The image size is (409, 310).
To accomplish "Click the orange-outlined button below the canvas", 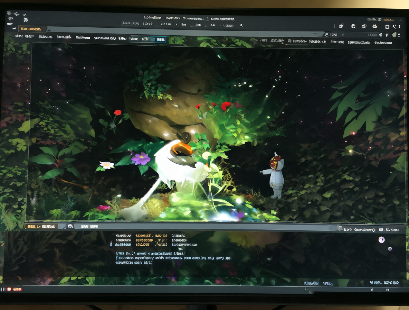I will click(41, 226).
